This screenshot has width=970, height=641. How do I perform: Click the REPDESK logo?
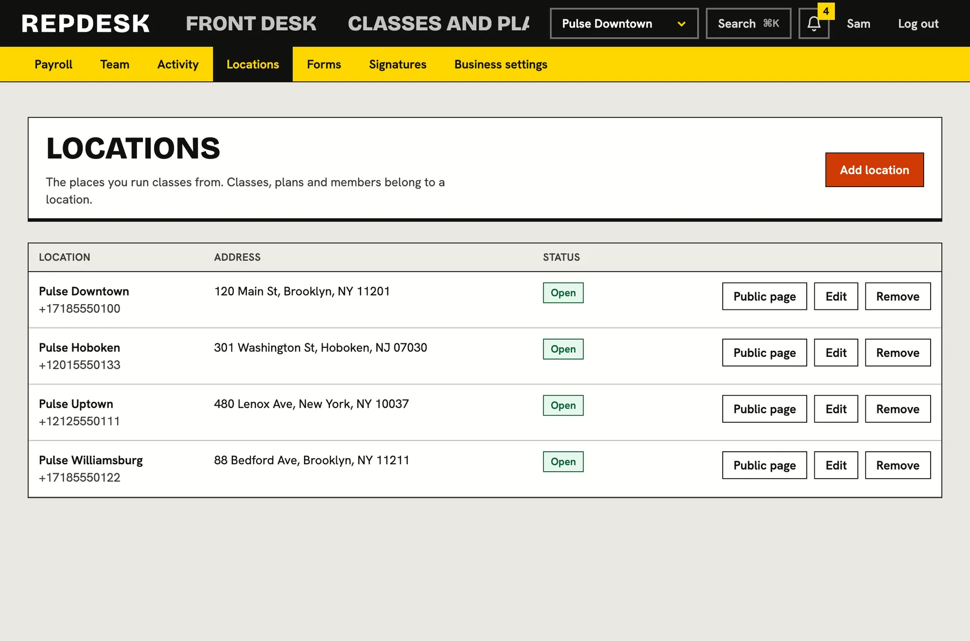pos(86,24)
